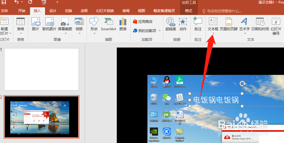Switch to the 视图 tab
The height and width of the screenshot is (143, 284).
click(x=142, y=11)
